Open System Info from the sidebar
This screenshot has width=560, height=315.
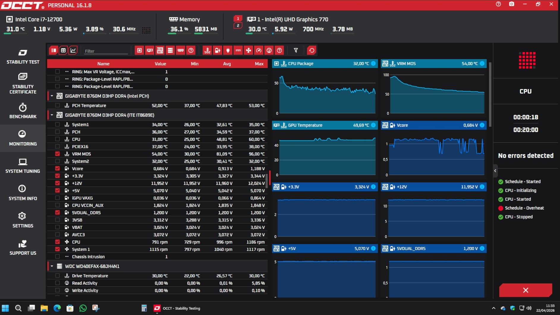(23, 193)
